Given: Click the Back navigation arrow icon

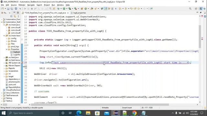Looking at the screenshot, I should [x=139, y=9].
